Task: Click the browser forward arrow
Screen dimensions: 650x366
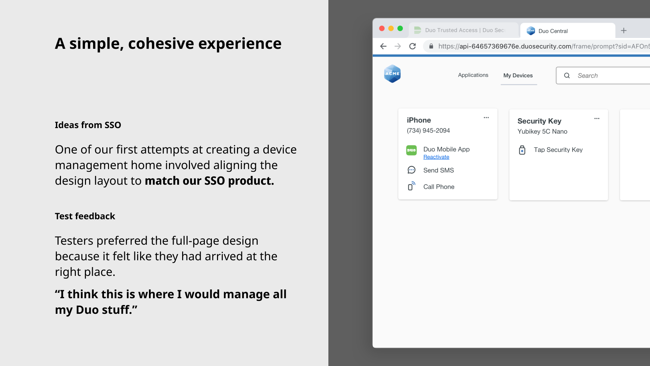Action: 398,46
